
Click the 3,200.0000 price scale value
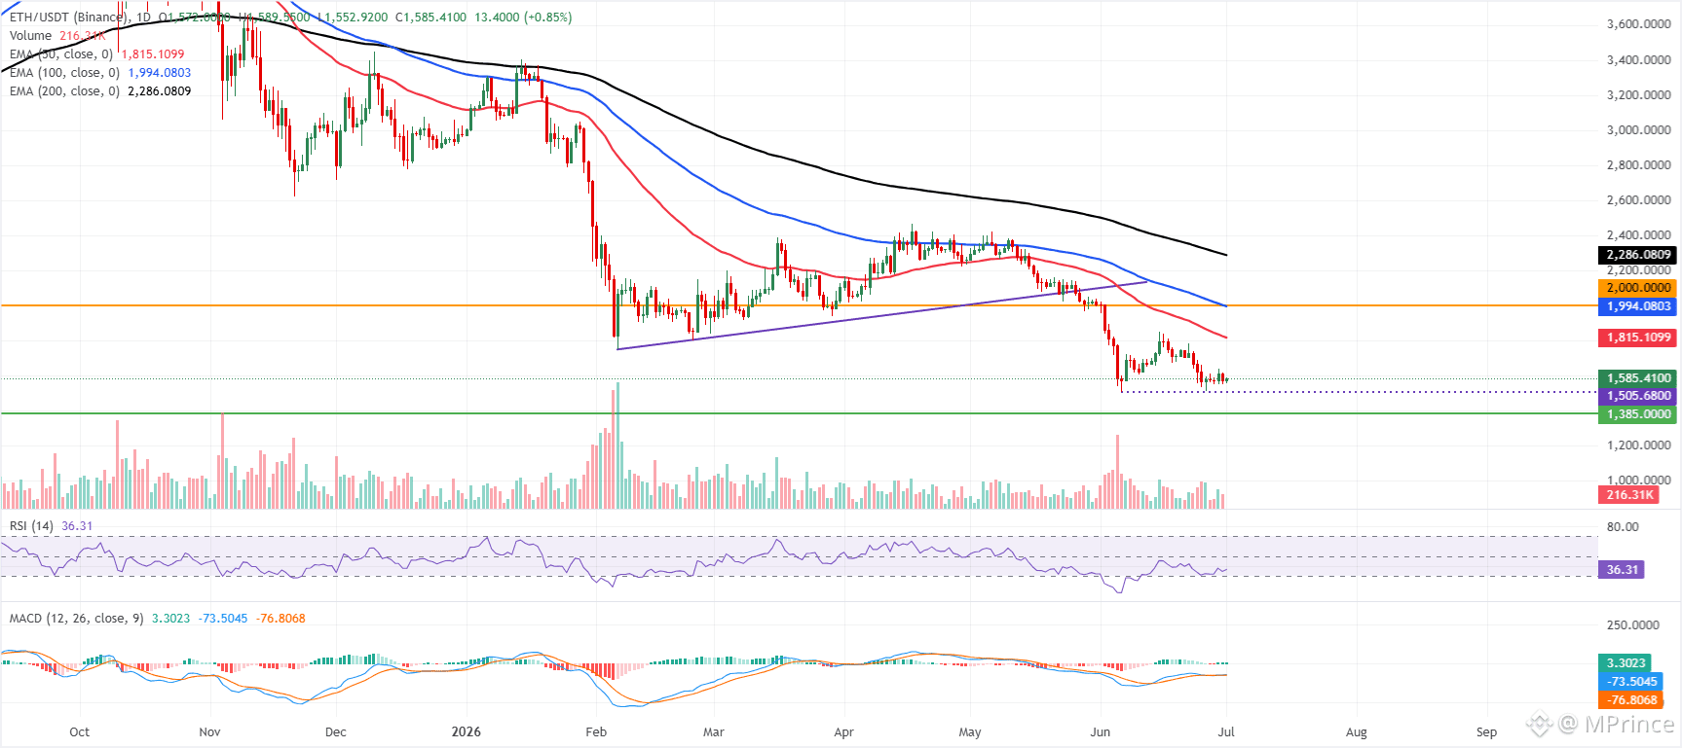pyautogui.click(x=1639, y=95)
